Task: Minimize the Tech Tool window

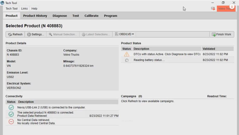Action: click(213, 3)
